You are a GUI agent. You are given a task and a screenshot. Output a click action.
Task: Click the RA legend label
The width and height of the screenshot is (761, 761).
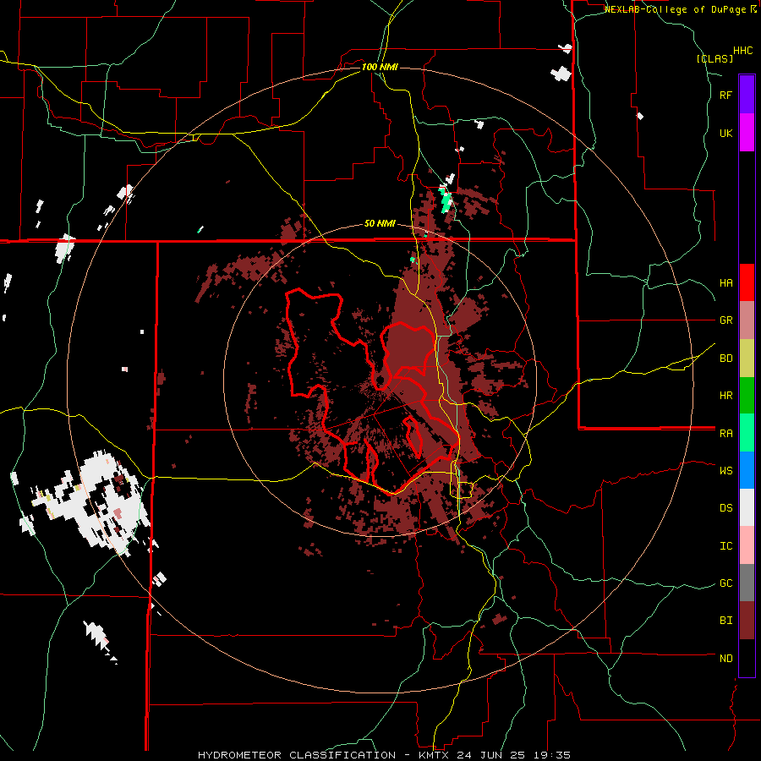coord(725,434)
